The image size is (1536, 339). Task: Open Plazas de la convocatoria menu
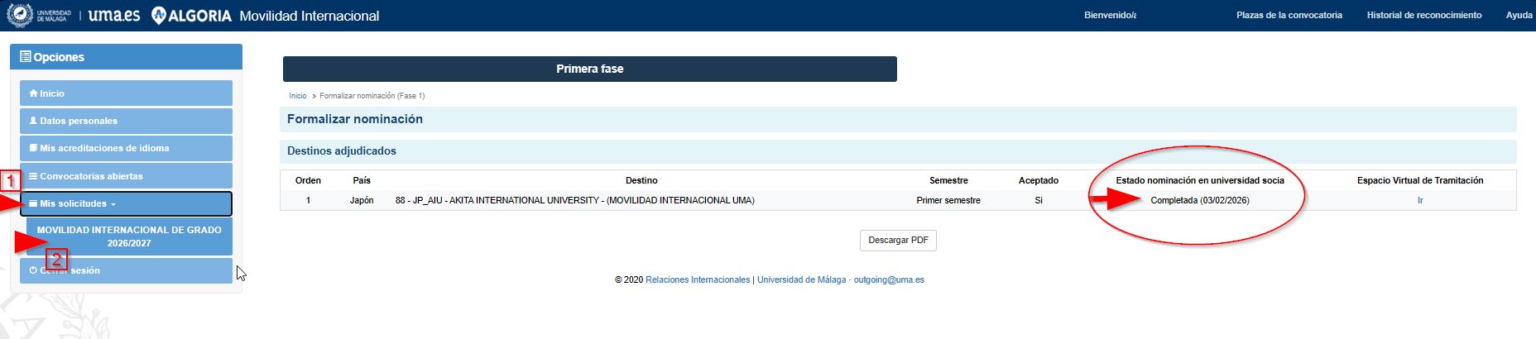(1289, 15)
